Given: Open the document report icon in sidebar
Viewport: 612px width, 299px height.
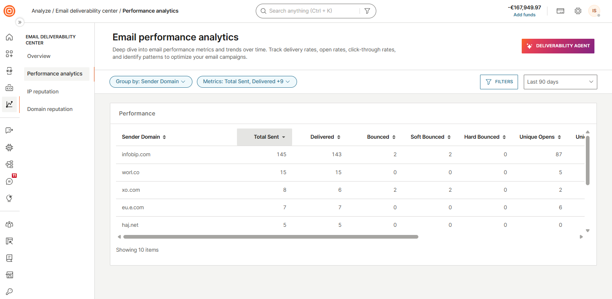Looking at the screenshot, I should [x=9, y=258].
